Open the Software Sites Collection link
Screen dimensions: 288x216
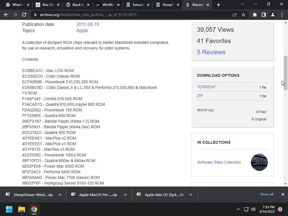pyautogui.click(x=219, y=162)
